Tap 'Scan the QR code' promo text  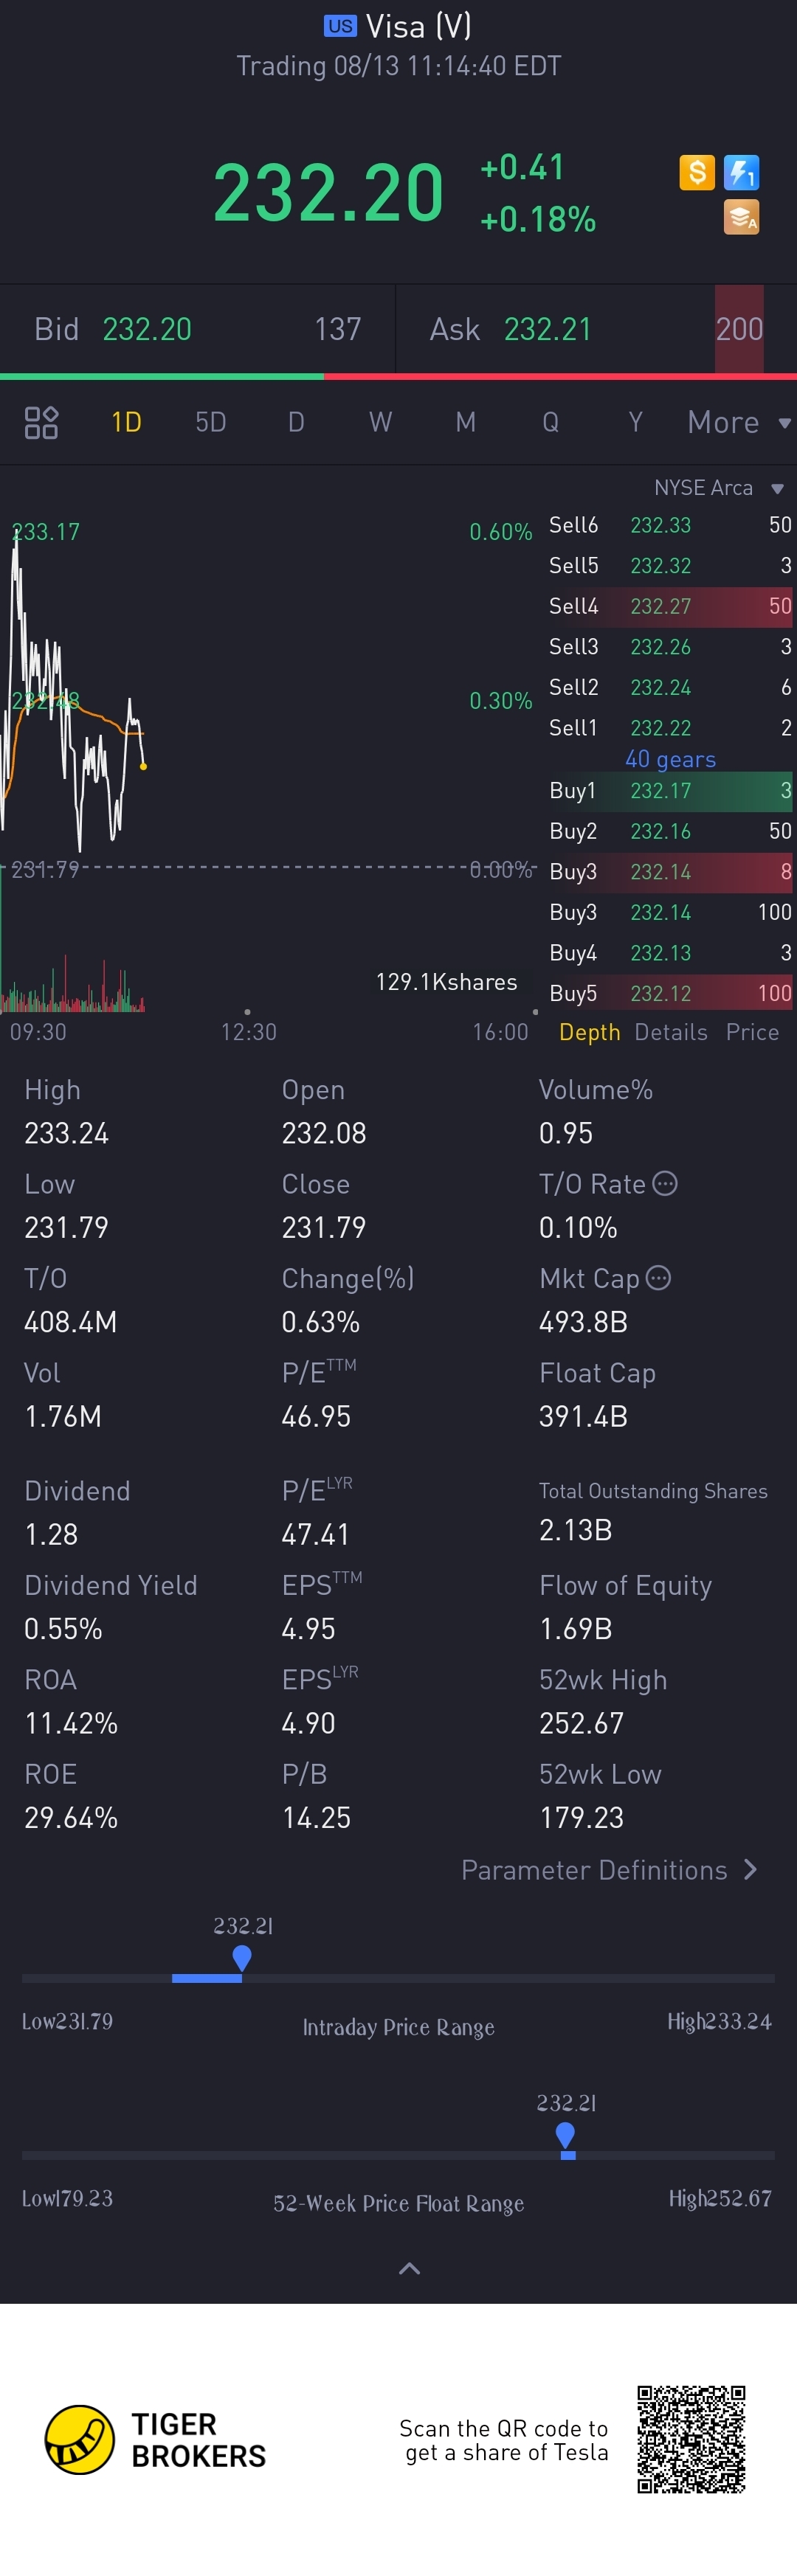503,2440
